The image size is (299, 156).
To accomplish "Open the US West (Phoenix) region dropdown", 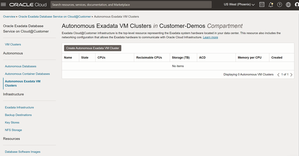I will 239,4.
